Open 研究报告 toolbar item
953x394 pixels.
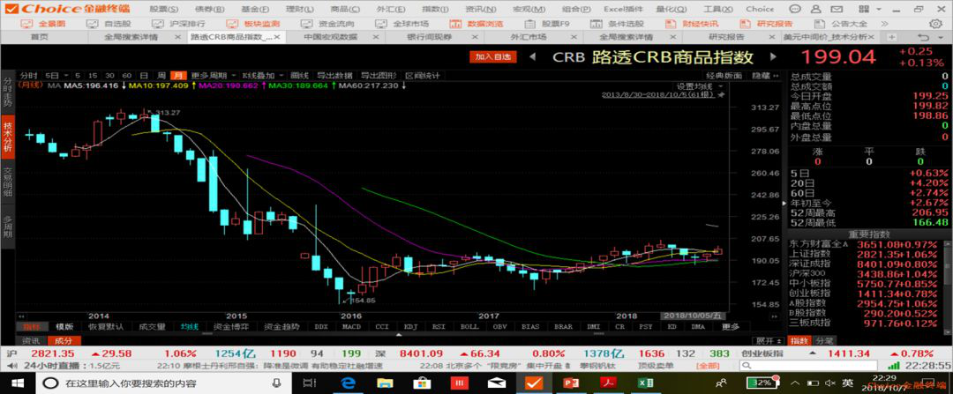coord(769,24)
